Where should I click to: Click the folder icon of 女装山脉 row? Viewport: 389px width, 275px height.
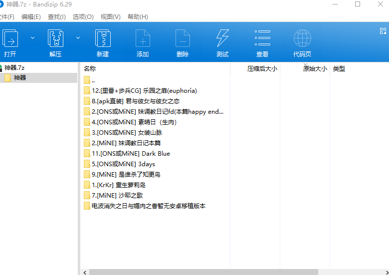87,132
